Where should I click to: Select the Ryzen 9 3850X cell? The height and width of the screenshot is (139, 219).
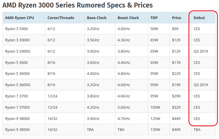click(x=18, y=130)
